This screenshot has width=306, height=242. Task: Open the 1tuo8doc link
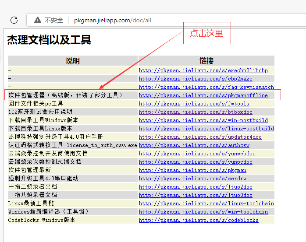click(x=196, y=195)
